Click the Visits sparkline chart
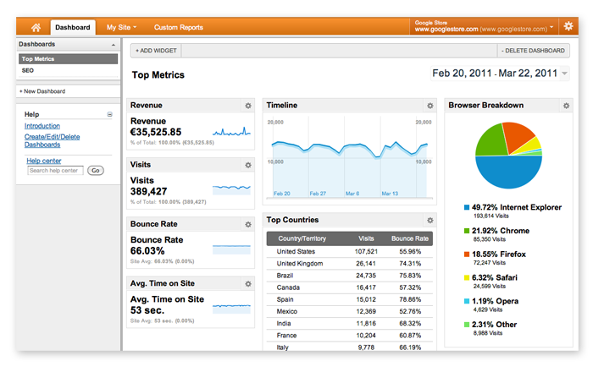 click(231, 189)
